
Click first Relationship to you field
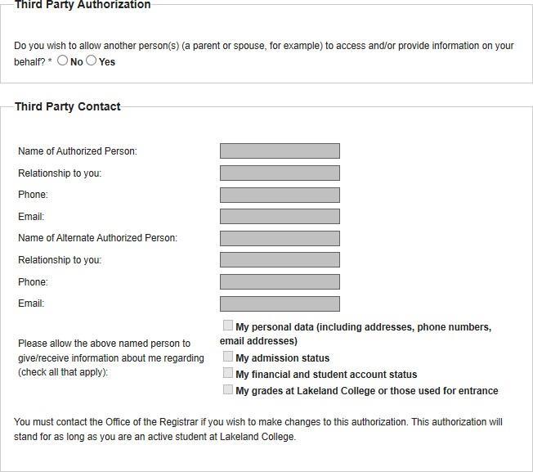click(280, 173)
